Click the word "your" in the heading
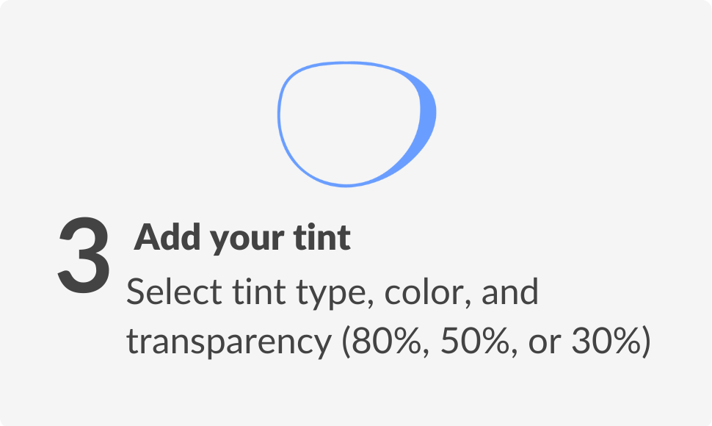 point(247,241)
